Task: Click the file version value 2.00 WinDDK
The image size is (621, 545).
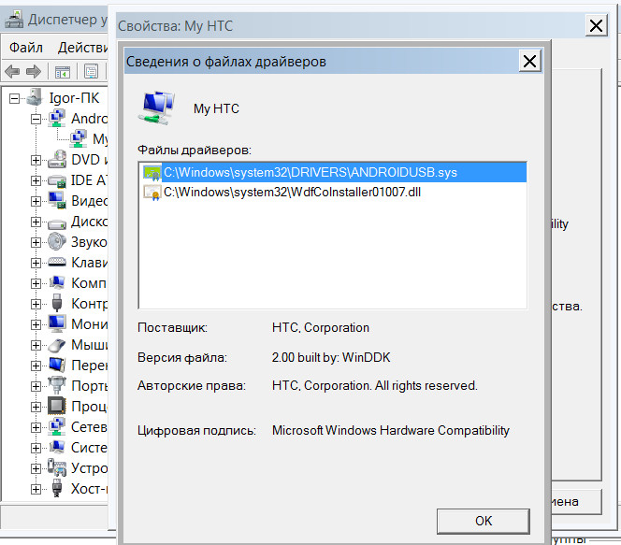Action: click(331, 357)
